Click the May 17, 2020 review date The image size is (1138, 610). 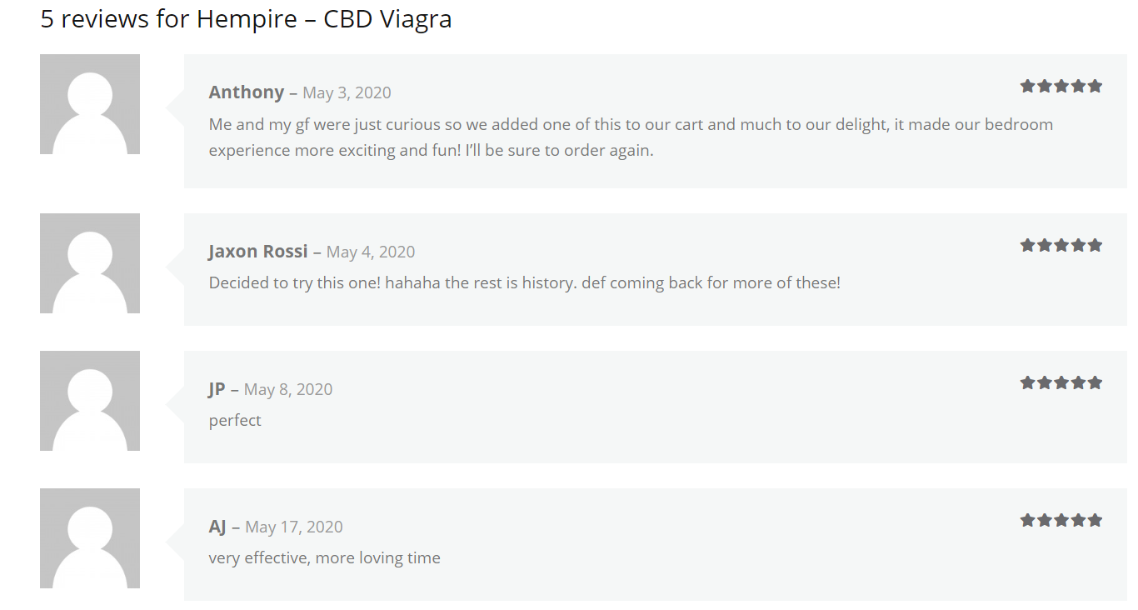pos(294,527)
